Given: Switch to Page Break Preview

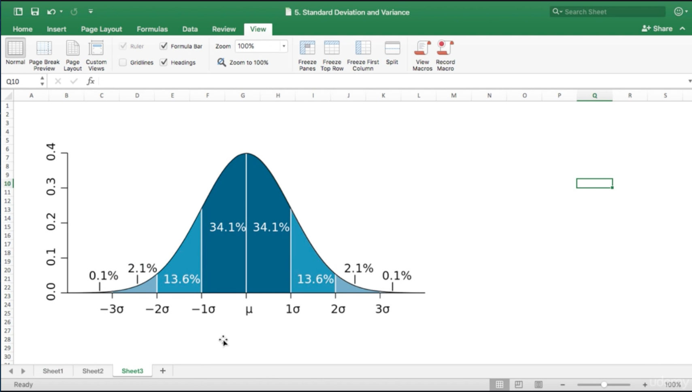Looking at the screenshot, I should pos(44,48).
